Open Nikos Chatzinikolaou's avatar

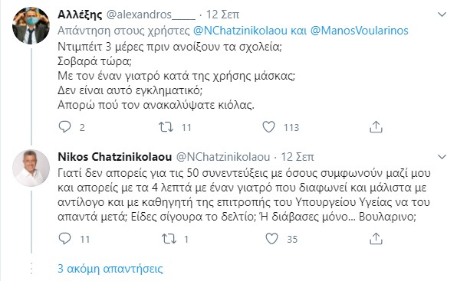tap(31, 168)
